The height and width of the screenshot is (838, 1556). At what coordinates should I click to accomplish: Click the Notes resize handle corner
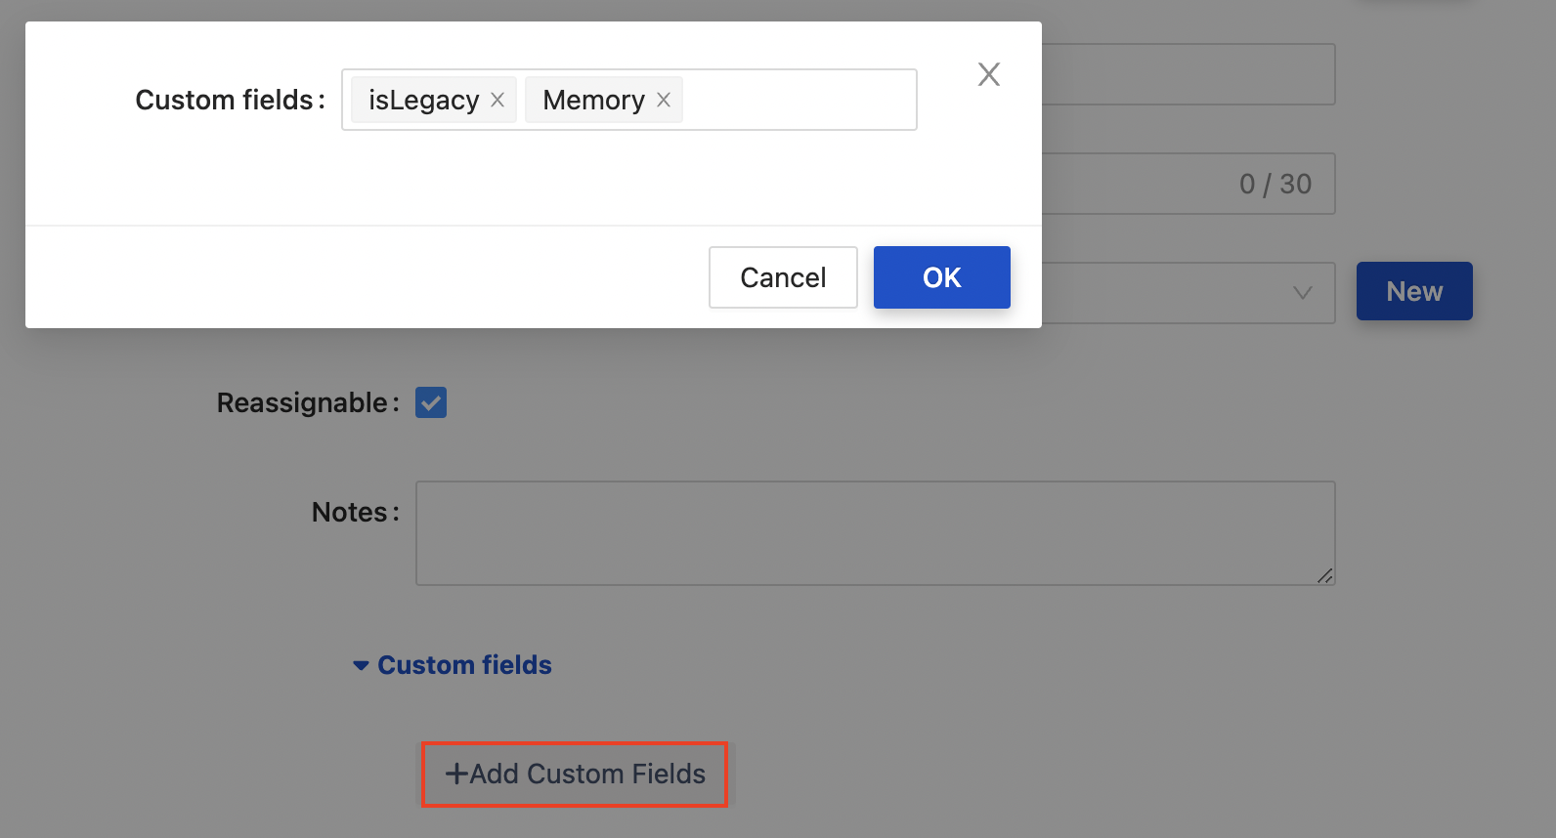click(x=1325, y=576)
